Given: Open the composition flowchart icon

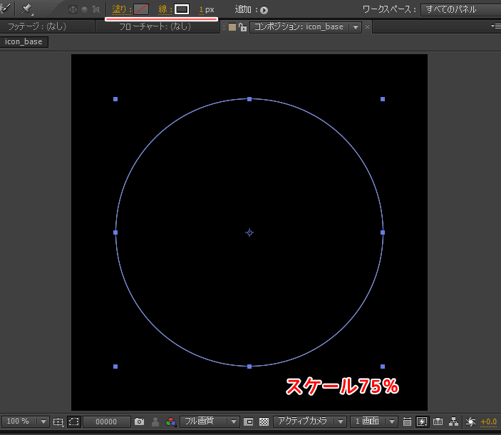Looking at the screenshot, I should (x=453, y=421).
